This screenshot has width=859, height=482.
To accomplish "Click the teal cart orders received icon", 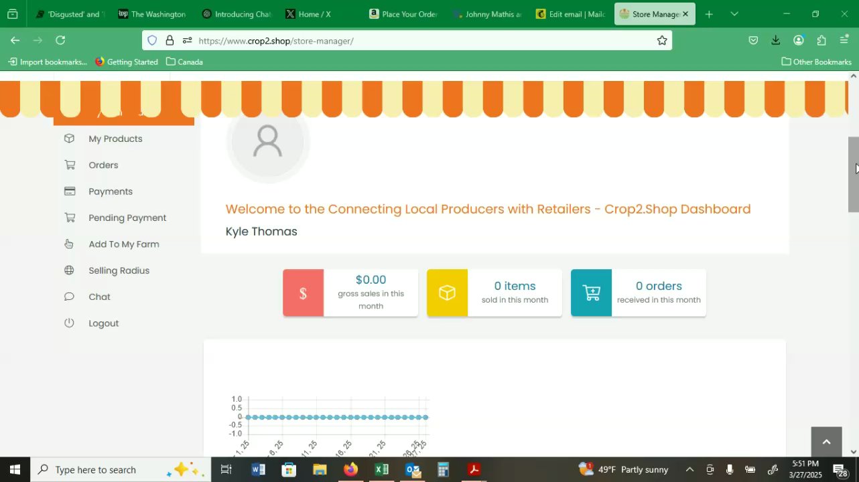I will (x=591, y=293).
